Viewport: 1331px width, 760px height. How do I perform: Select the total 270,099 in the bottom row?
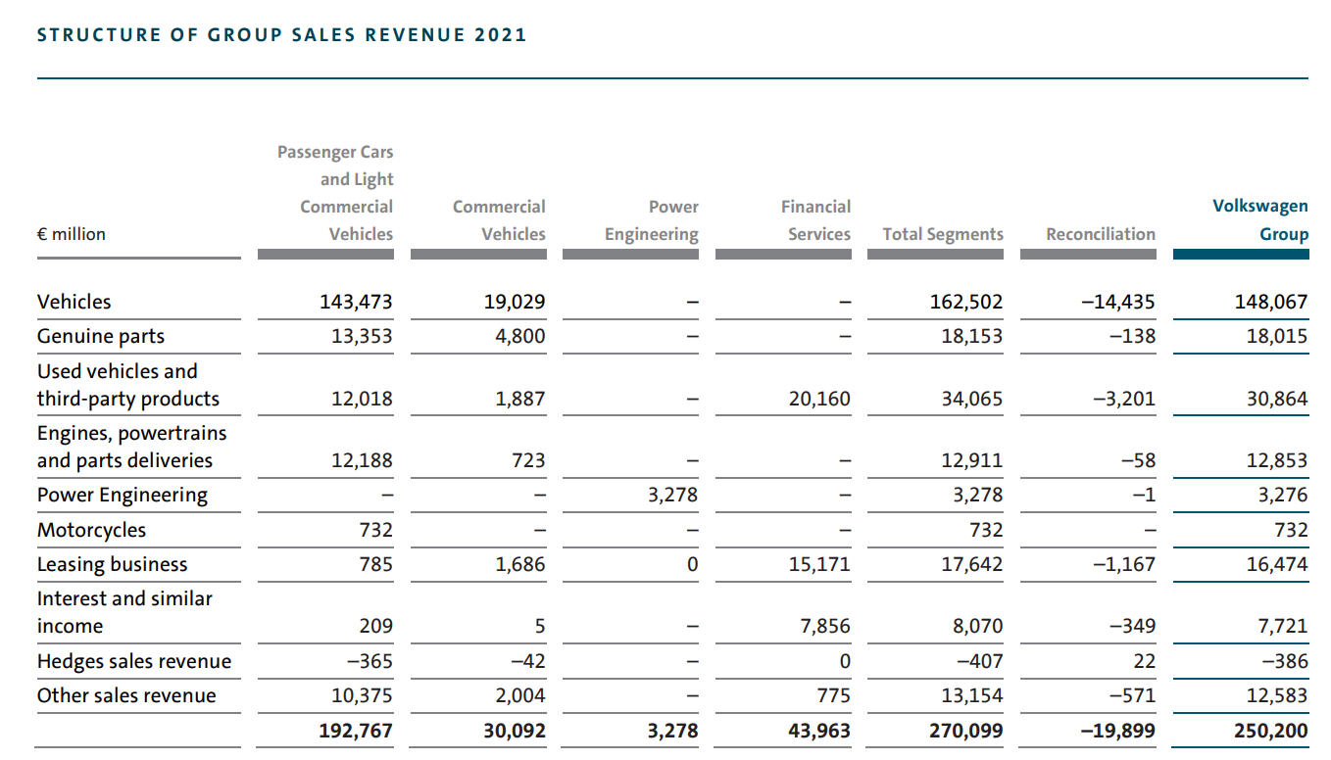966,731
